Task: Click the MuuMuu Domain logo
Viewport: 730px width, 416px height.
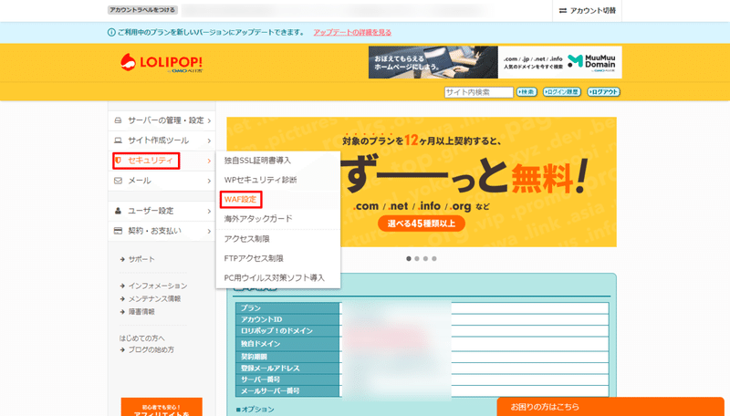Action: [x=591, y=62]
